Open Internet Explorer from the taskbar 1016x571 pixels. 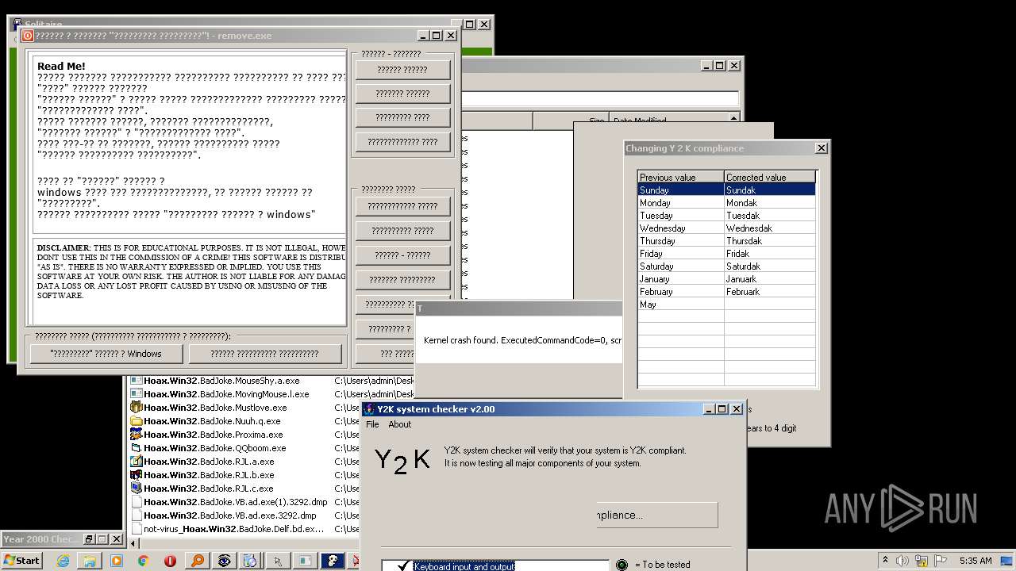point(63,561)
